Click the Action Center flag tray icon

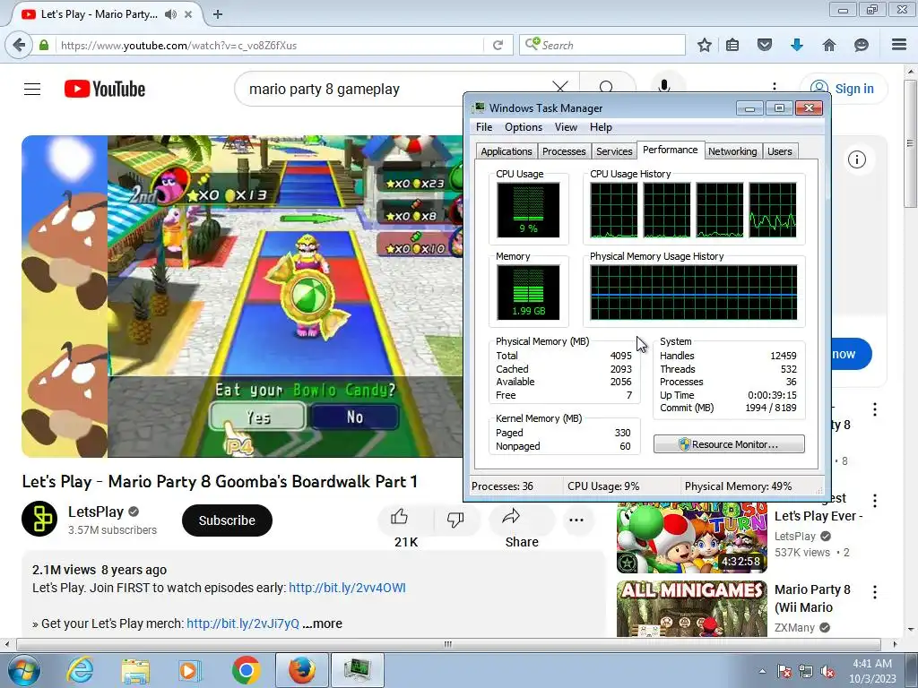[x=784, y=671]
